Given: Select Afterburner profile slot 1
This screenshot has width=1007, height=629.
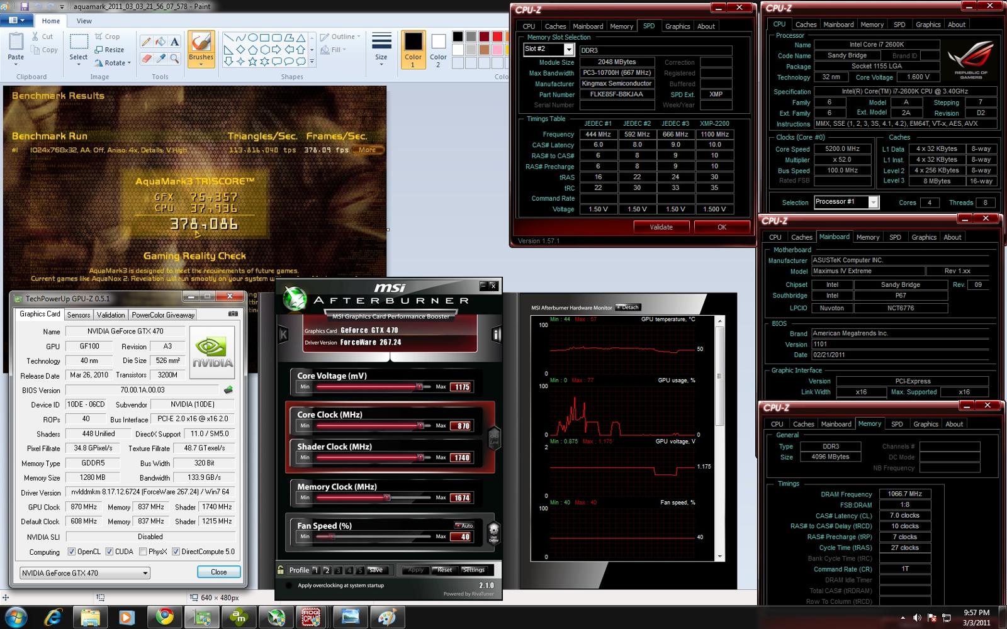Looking at the screenshot, I should [x=316, y=571].
